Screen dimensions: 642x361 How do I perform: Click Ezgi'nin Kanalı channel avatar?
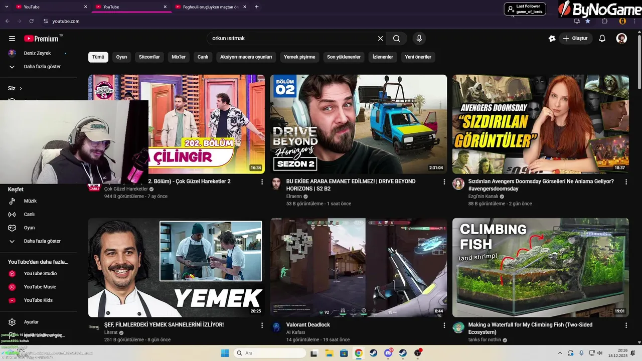[458, 184]
